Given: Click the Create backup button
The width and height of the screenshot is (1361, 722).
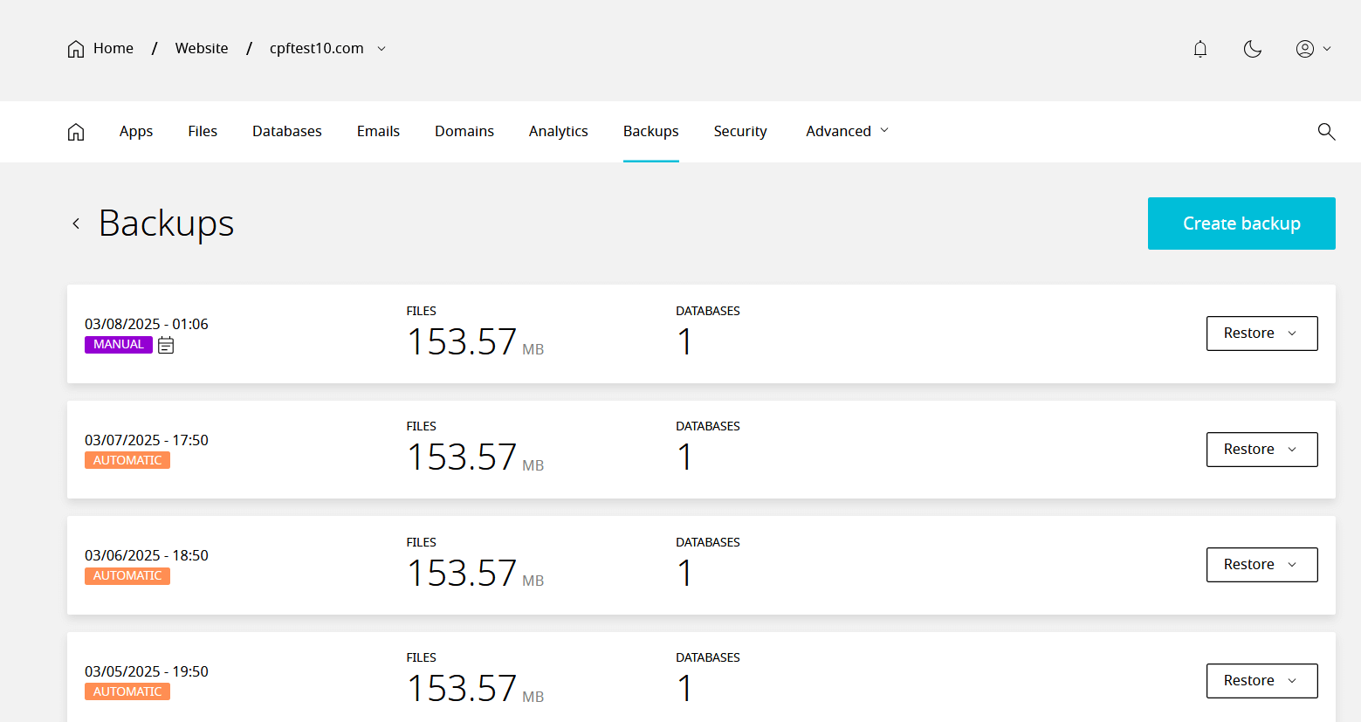Looking at the screenshot, I should pyautogui.click(x=1241, y=223).
